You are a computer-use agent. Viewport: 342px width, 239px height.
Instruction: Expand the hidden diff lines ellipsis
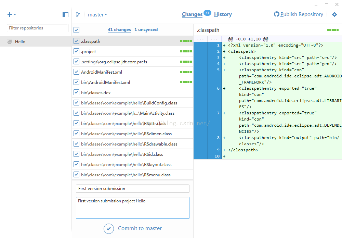(200, 39)
